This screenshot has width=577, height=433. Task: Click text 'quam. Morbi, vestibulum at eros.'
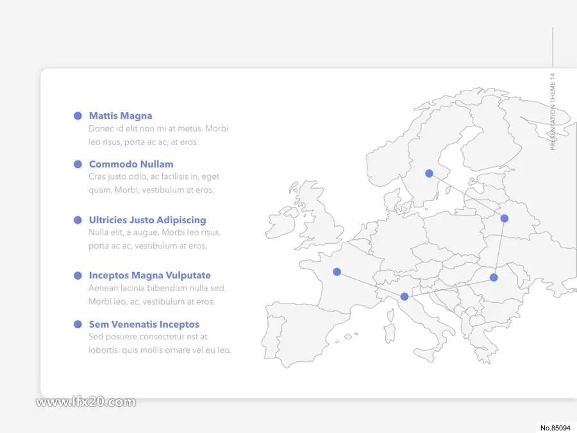click(151, 190)
